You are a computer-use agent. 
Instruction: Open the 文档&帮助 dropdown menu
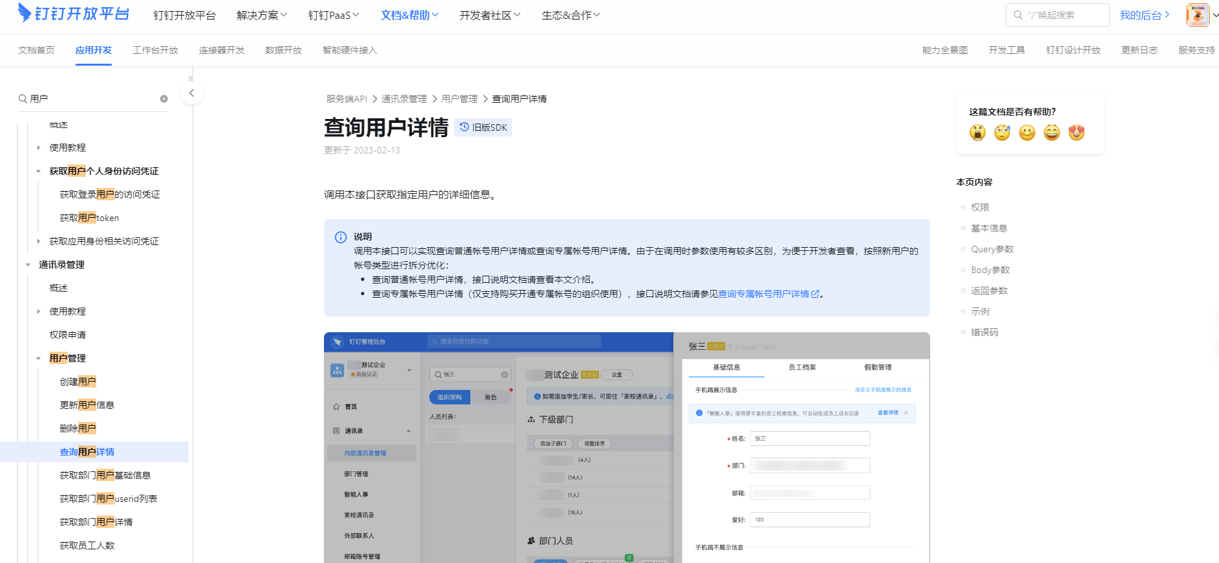click(x=409, y=15)
